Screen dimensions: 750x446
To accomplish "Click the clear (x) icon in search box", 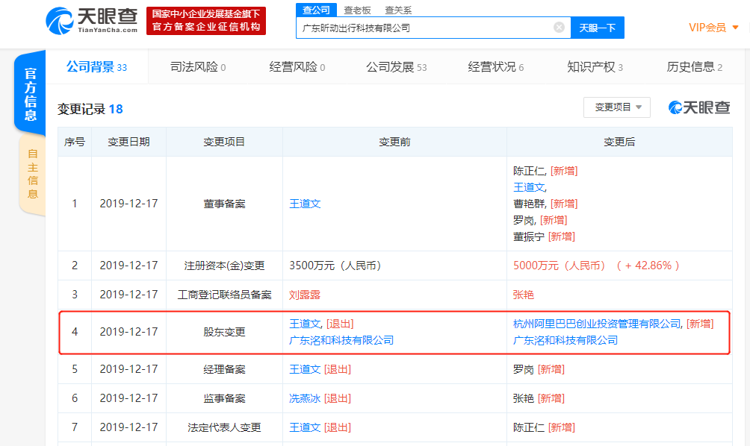I will pos(558,28).
